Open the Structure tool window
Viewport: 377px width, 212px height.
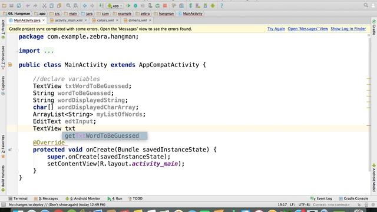click(x=3, y=58)
